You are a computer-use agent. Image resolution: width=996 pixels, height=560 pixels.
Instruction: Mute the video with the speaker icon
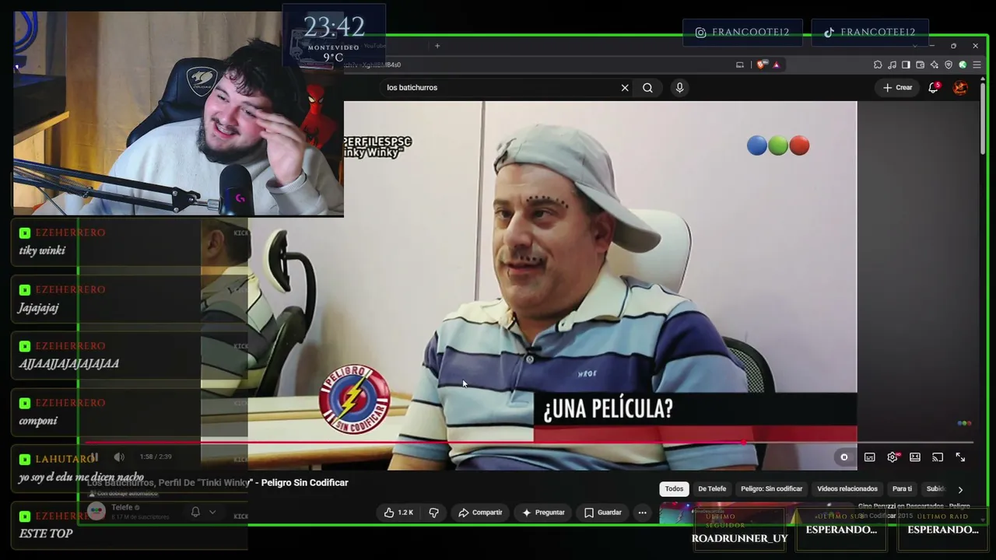pos(119,457)
